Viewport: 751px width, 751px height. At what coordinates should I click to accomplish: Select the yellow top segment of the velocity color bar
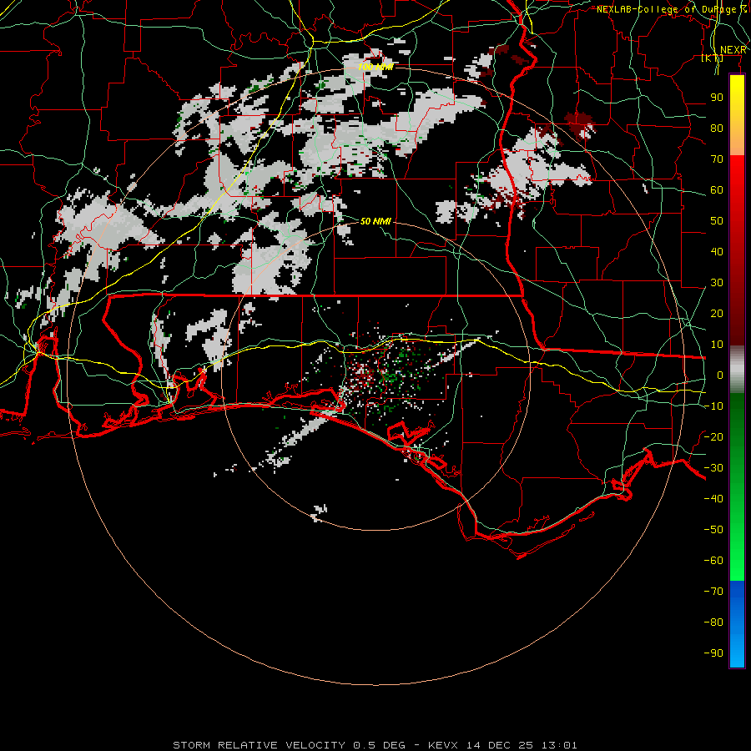pyautogui.click(x=737, y=115)
